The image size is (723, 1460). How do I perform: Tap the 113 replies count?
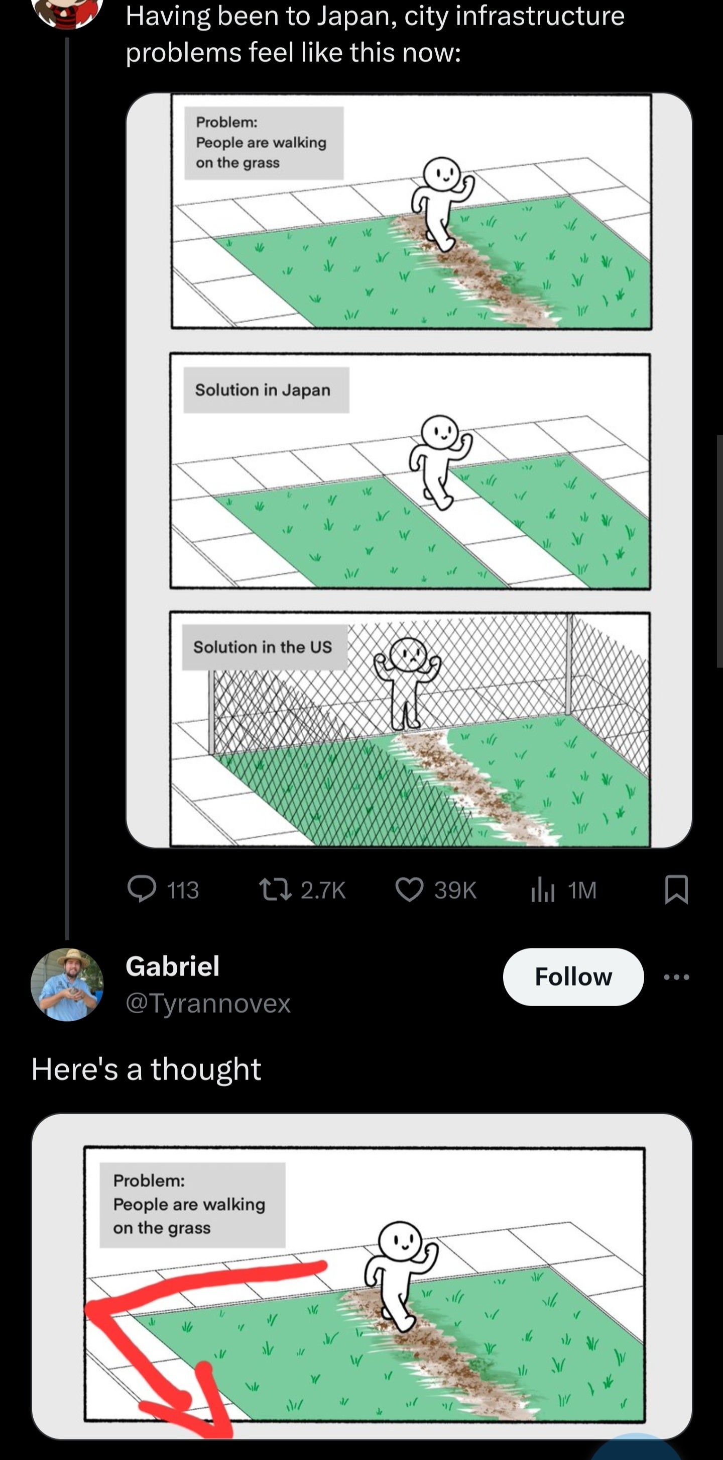point(183,890)
